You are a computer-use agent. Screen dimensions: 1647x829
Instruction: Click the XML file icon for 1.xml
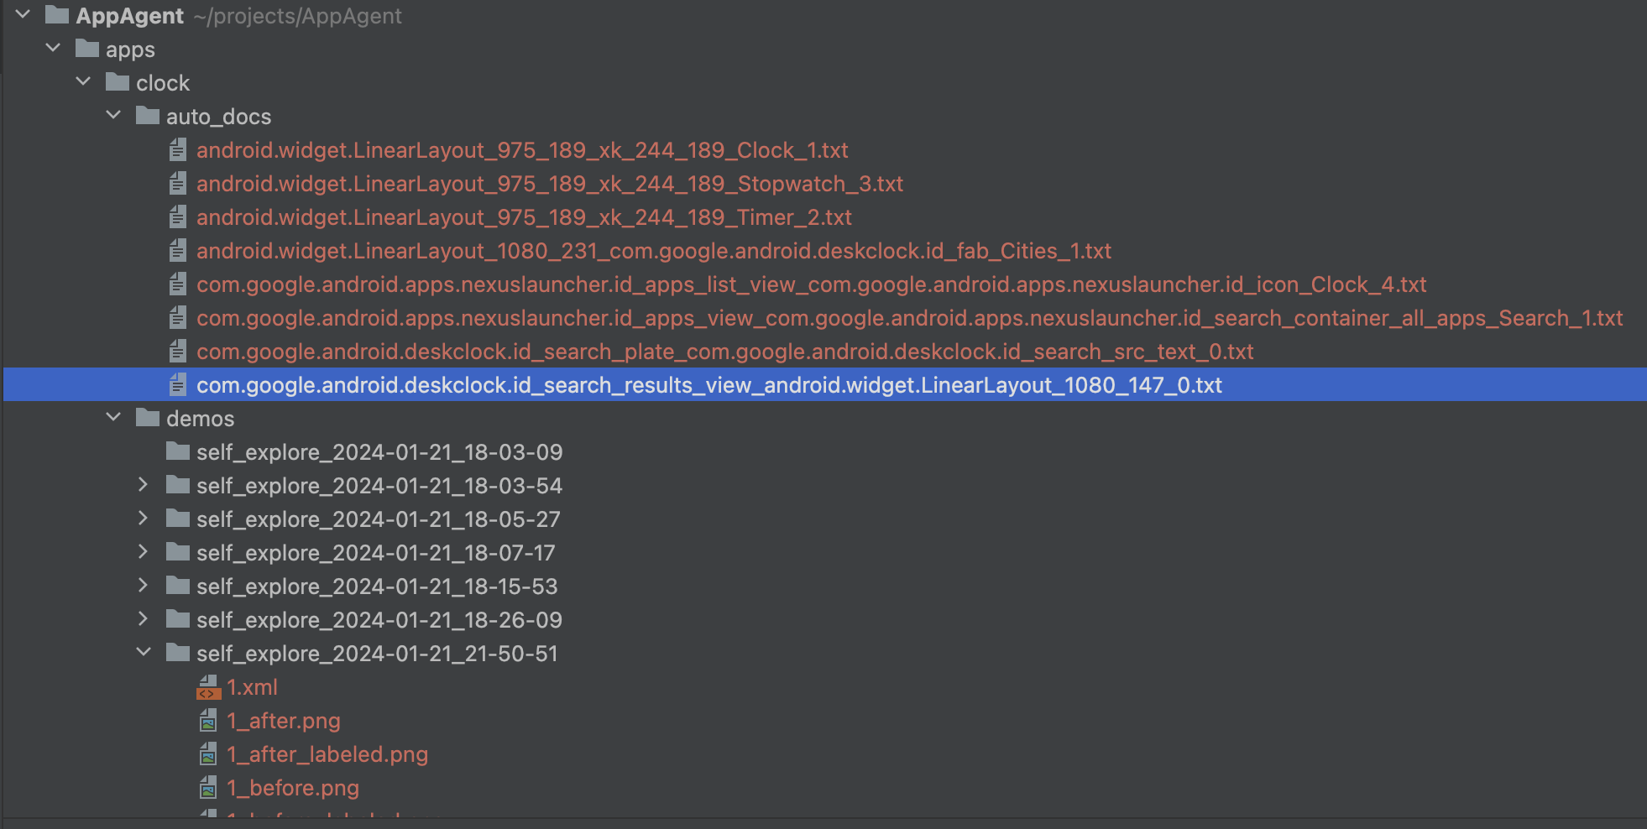(x=208, y=687)
